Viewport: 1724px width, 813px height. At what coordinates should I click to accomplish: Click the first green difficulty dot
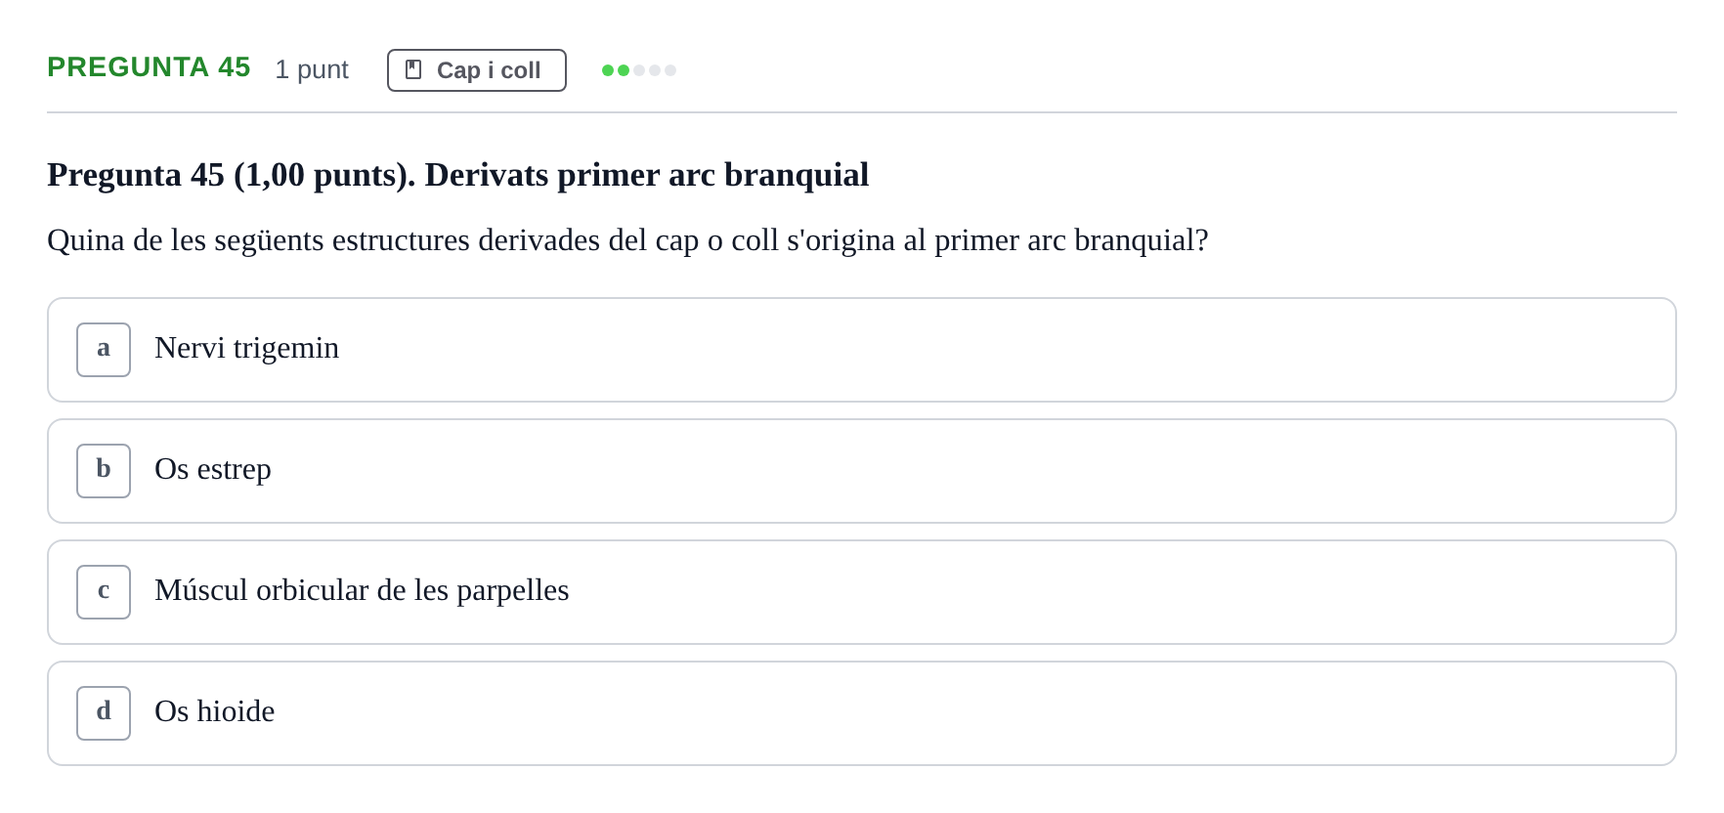(x=608, y=70)
